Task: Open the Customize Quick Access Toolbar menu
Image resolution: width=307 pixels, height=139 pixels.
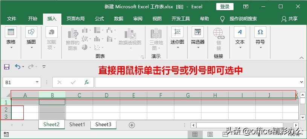Action: pos(44,67)
